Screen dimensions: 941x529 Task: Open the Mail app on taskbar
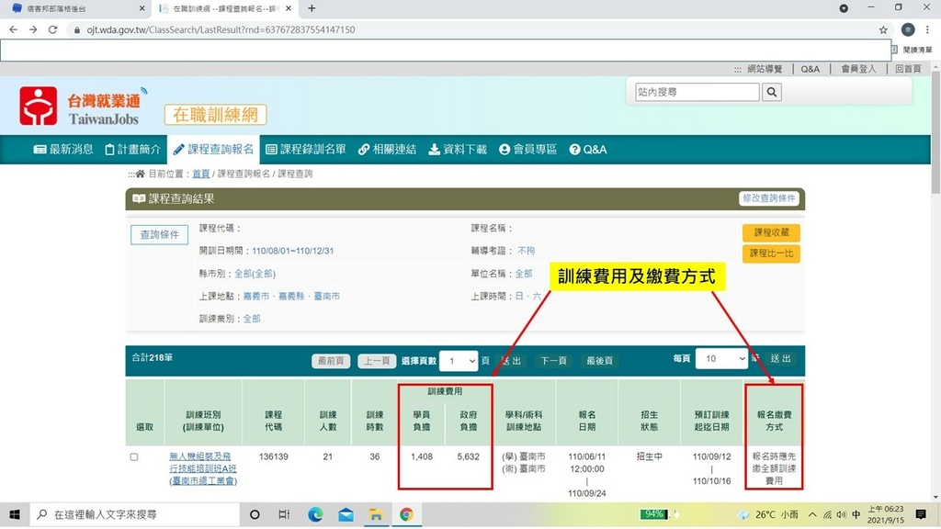(346, 514)
